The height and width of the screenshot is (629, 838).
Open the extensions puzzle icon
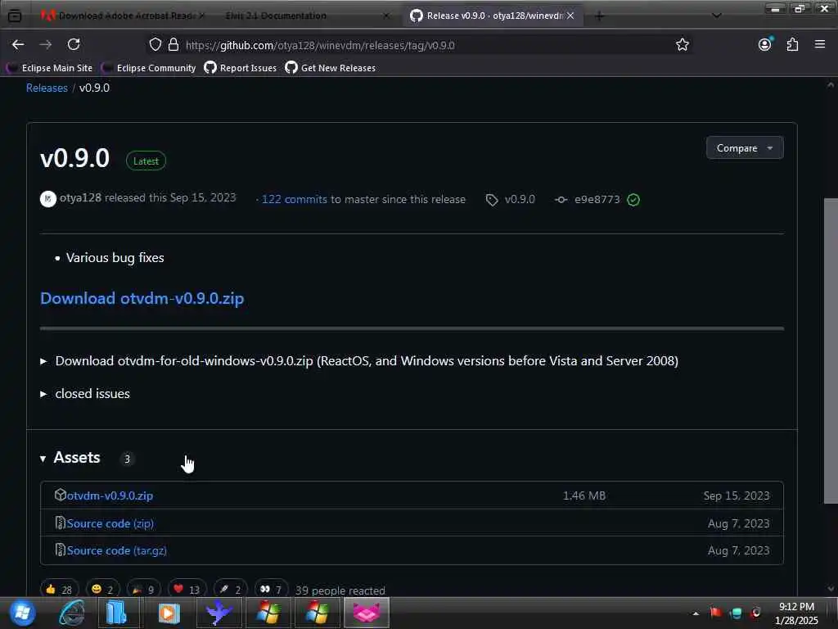(792, 44)
